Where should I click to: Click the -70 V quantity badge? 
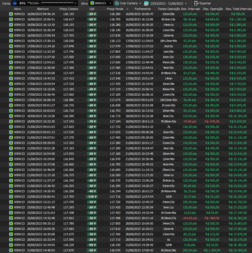point(92,121)
